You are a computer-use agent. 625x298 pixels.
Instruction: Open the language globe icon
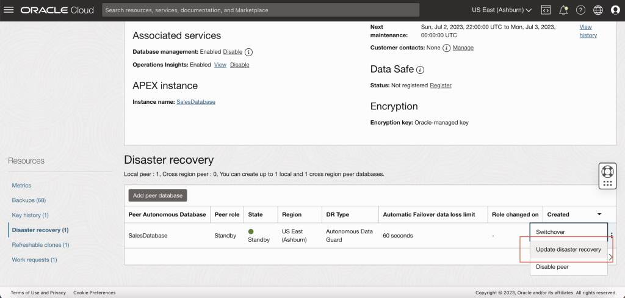598,10
